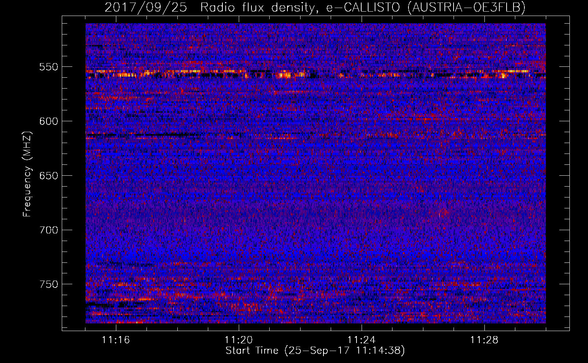Click the 700 frequency tick label
588x363 pixels.
tap(49, 230)
